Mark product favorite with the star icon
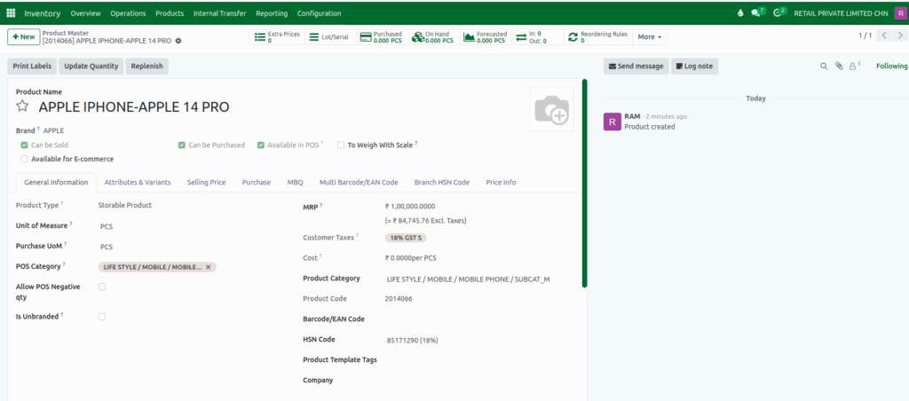 [22, 106]
